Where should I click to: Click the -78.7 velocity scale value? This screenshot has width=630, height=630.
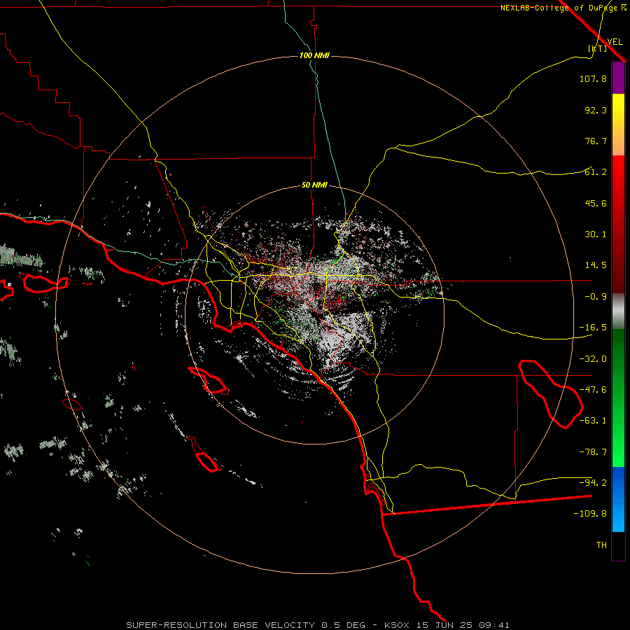click(593, 452)
